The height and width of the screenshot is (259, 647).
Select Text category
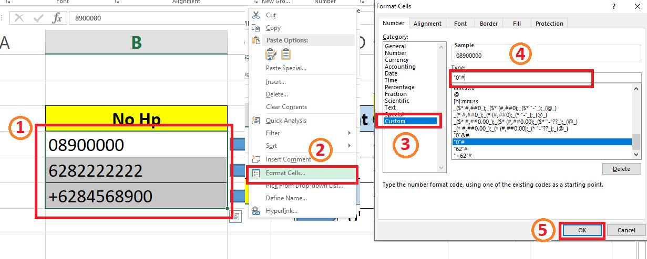click(x=391, y=107)
